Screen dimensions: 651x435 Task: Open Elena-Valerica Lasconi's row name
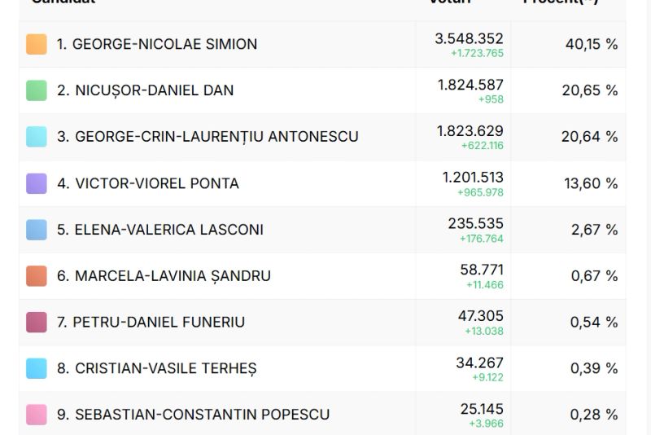tap(159, 230)
